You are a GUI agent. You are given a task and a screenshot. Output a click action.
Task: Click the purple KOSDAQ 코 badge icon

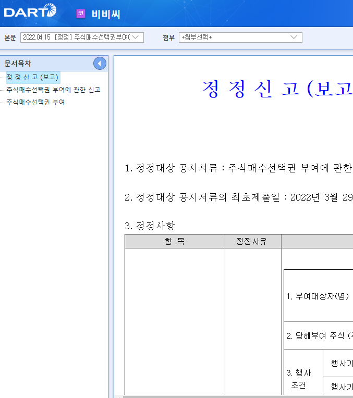(81, 14)
